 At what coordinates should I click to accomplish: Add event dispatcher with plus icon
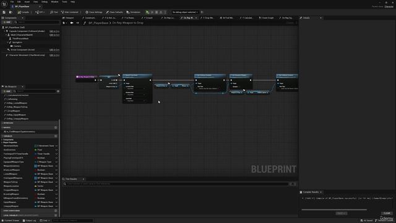click(x=56, y=211)
